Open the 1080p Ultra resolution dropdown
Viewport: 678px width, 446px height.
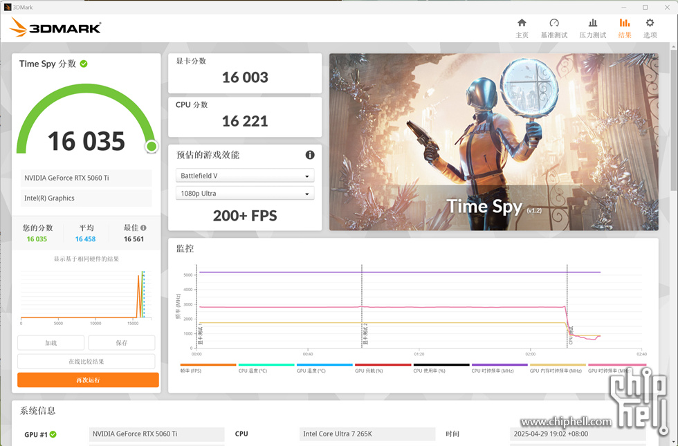245,193
